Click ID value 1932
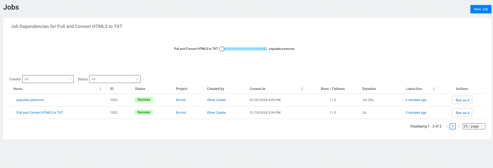 click(114, 113)
